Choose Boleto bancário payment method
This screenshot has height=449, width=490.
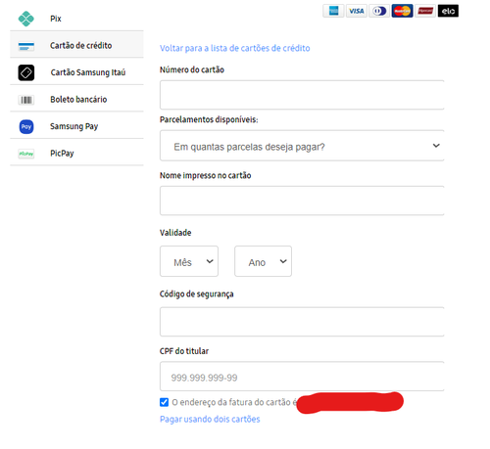(x=76, y=99)
